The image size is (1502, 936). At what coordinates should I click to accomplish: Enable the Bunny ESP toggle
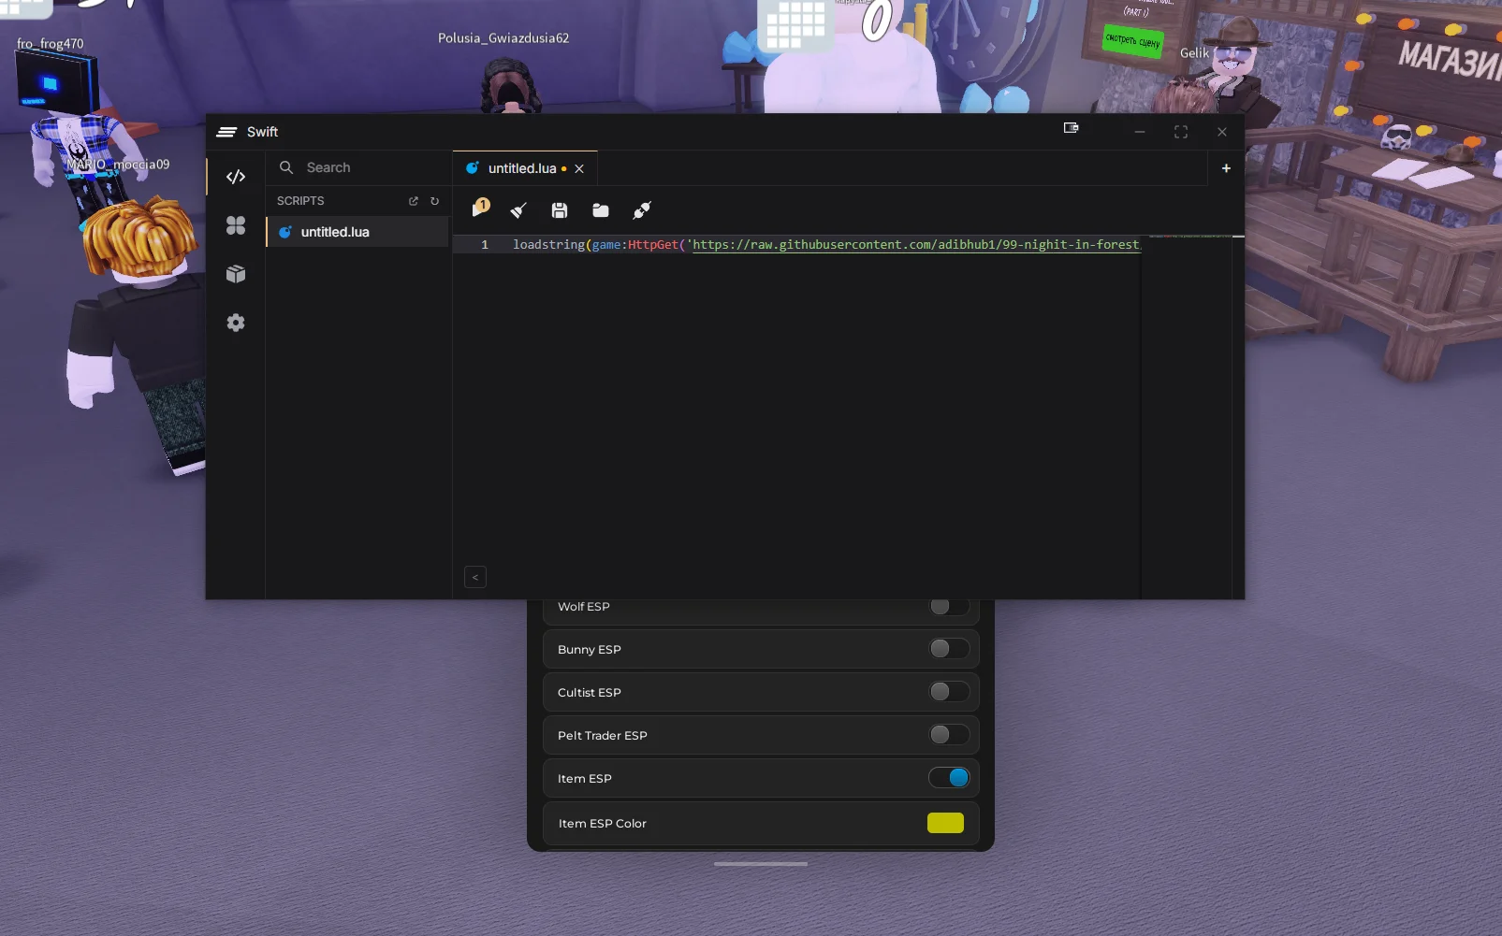tap(949, 649)
